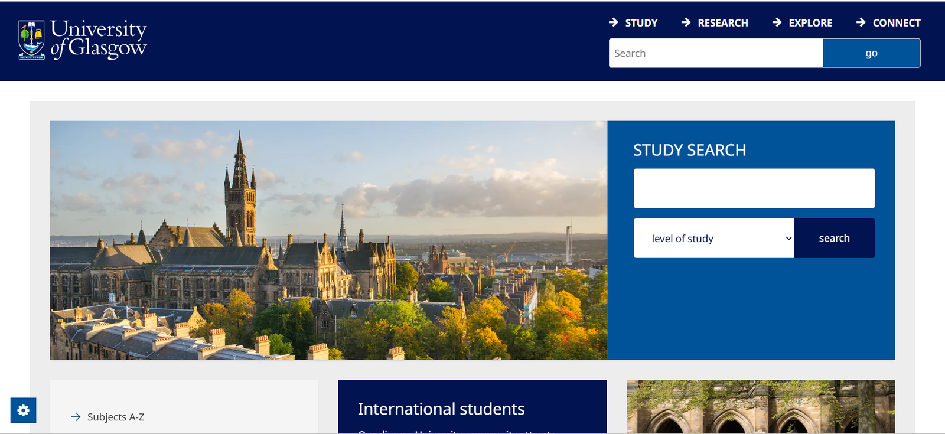Run the study search button
Image resolution: width=945 pixels, height=434 pixels.
pos(835,238)
